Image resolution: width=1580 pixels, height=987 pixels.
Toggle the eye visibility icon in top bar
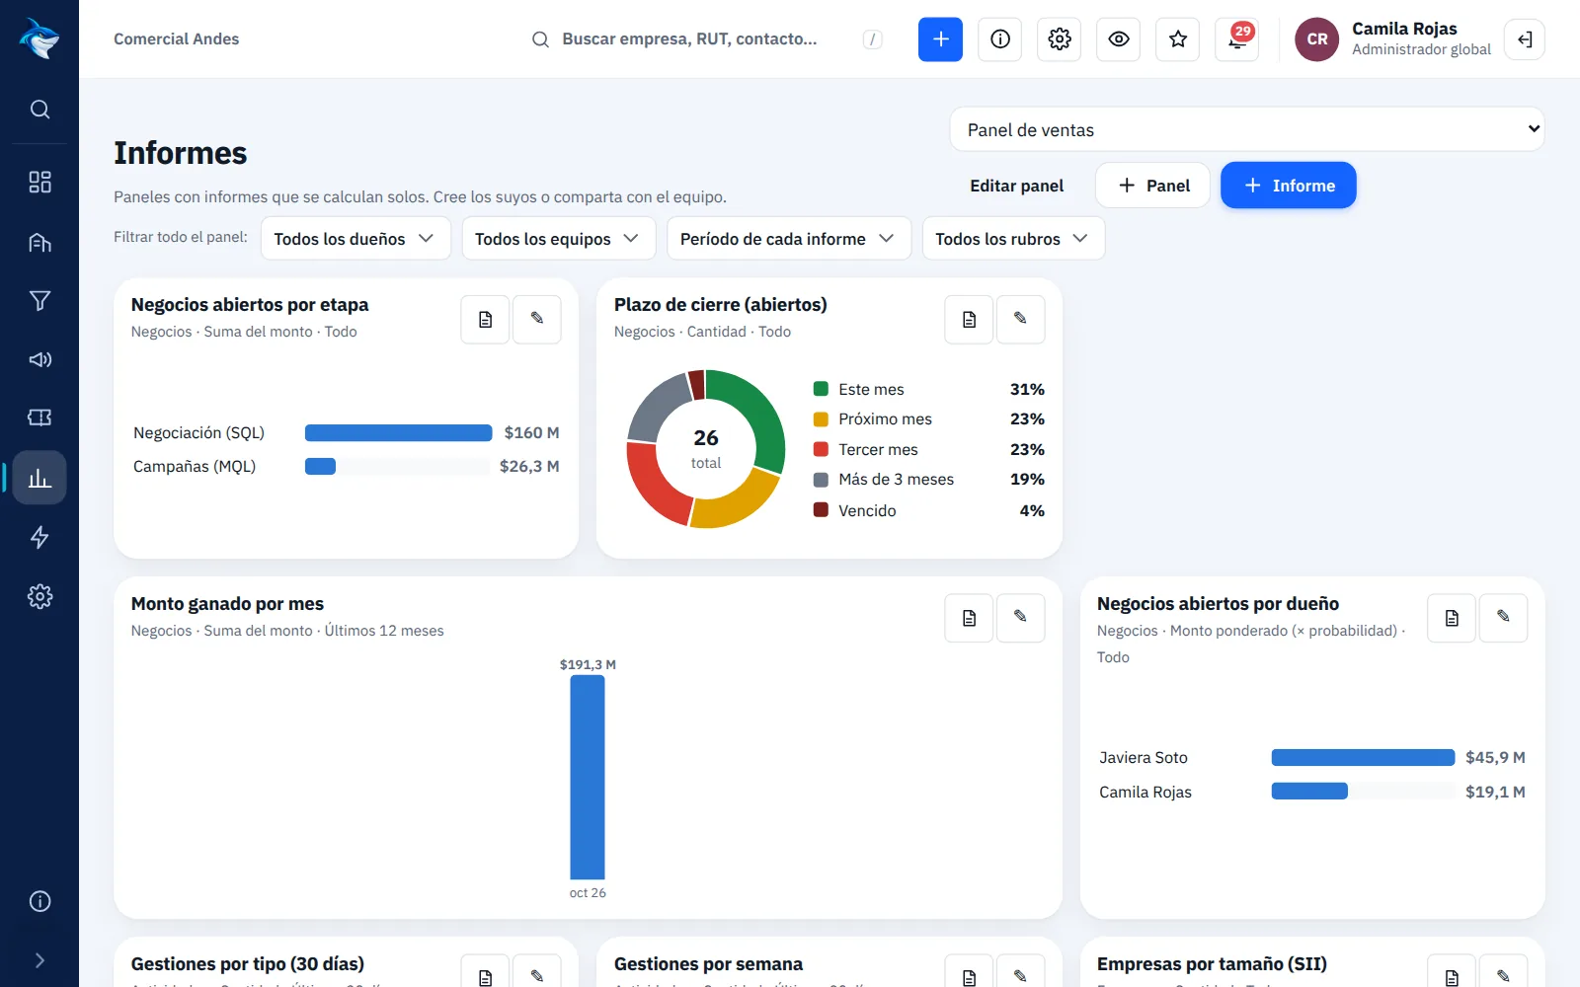pyautogui.click(x=1119, y=39)
